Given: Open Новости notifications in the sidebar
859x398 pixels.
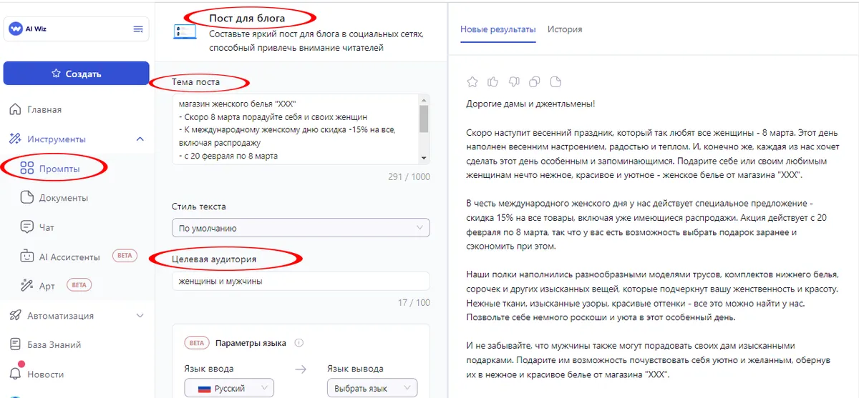Looking at the screenshot, I should coord(46,374).
